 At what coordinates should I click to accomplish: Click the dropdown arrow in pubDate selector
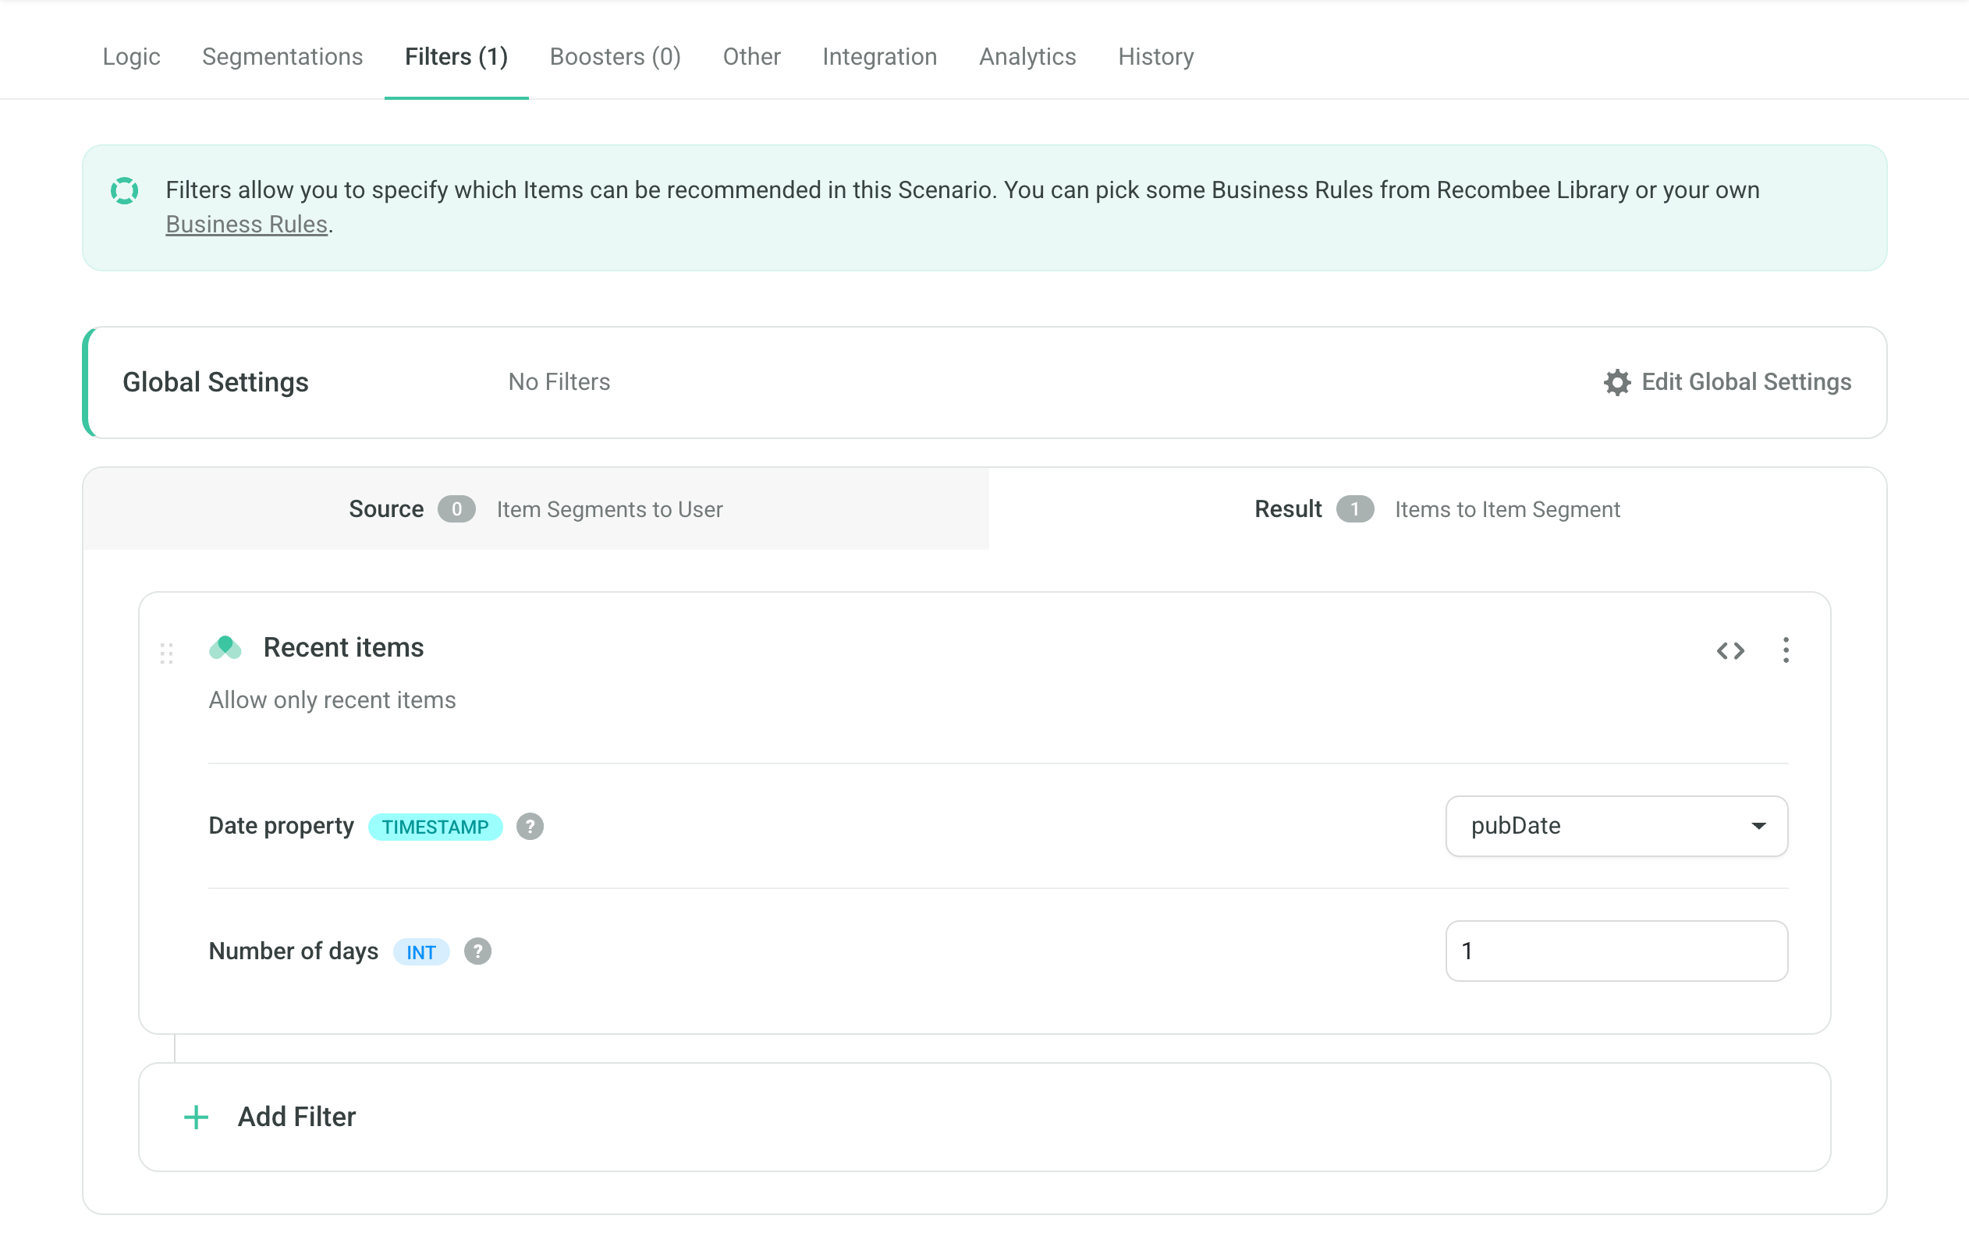1758,827
